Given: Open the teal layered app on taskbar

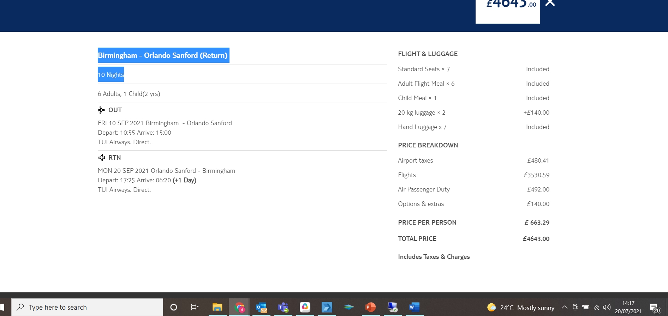Looking at the screenshot, I should (x=349, y=307).
